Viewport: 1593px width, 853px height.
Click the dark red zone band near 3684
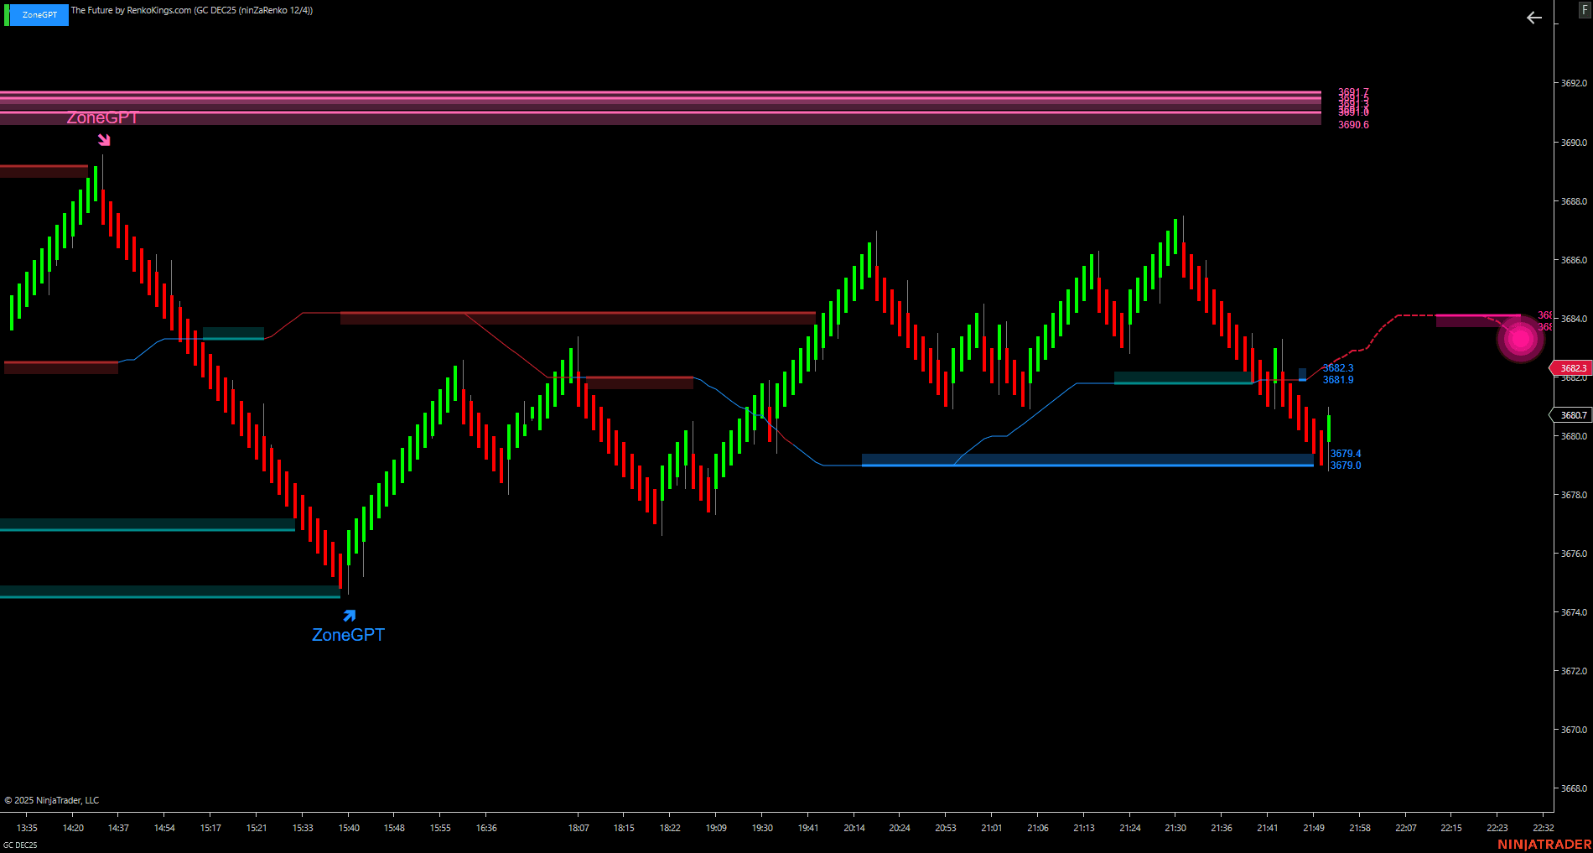[x=577, y=318]
